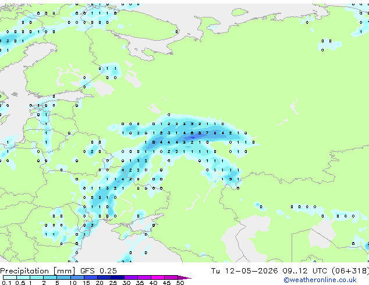Click the 25–30 mm navy legend box
This screenshot has width=369, height=285.
117,277
